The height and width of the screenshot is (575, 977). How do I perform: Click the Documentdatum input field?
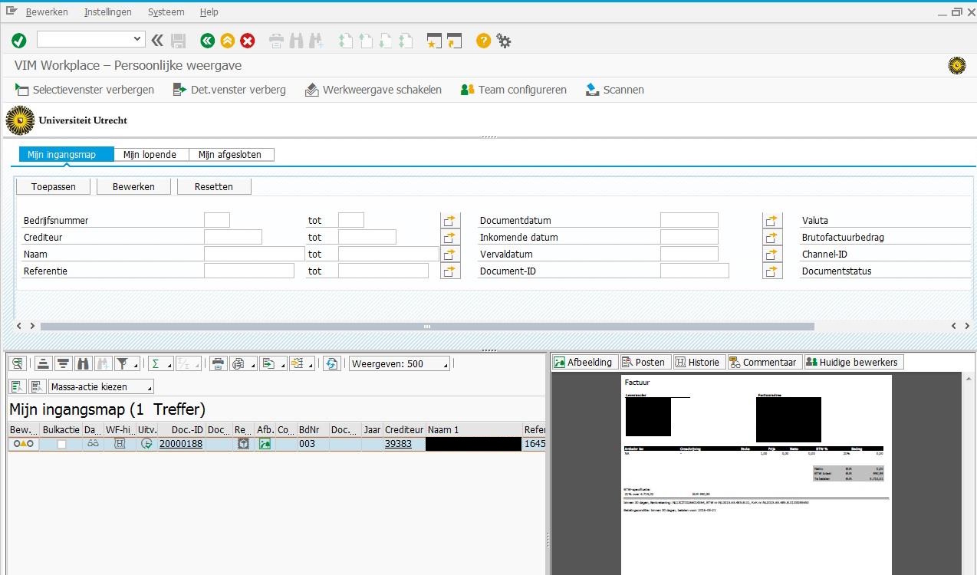click(x=689, y=220)
